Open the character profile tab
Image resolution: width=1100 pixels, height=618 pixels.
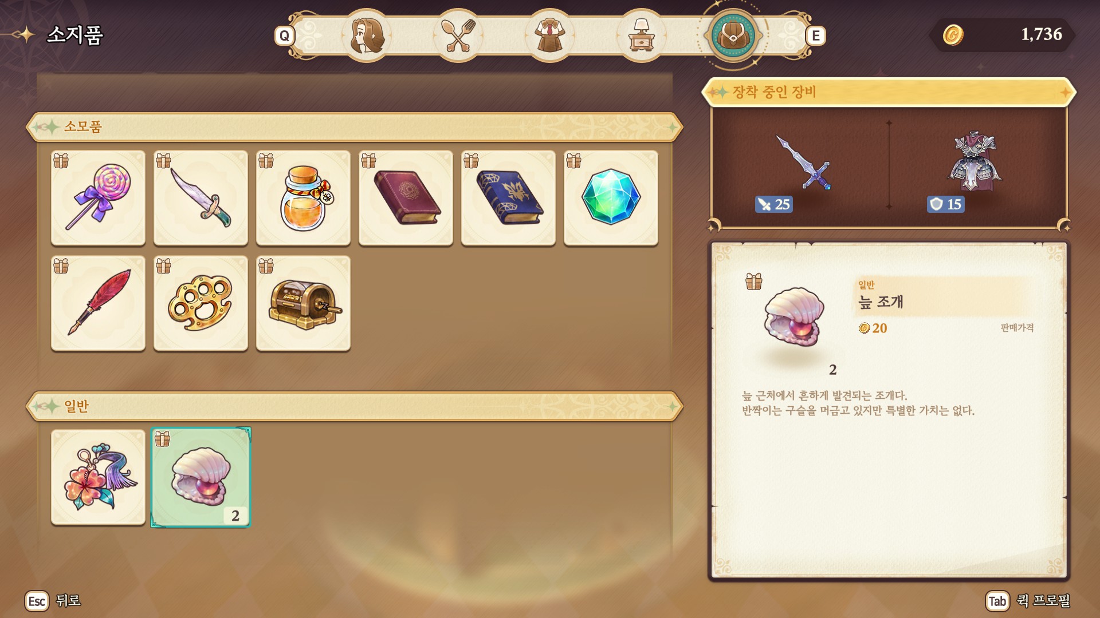point(367,35)
